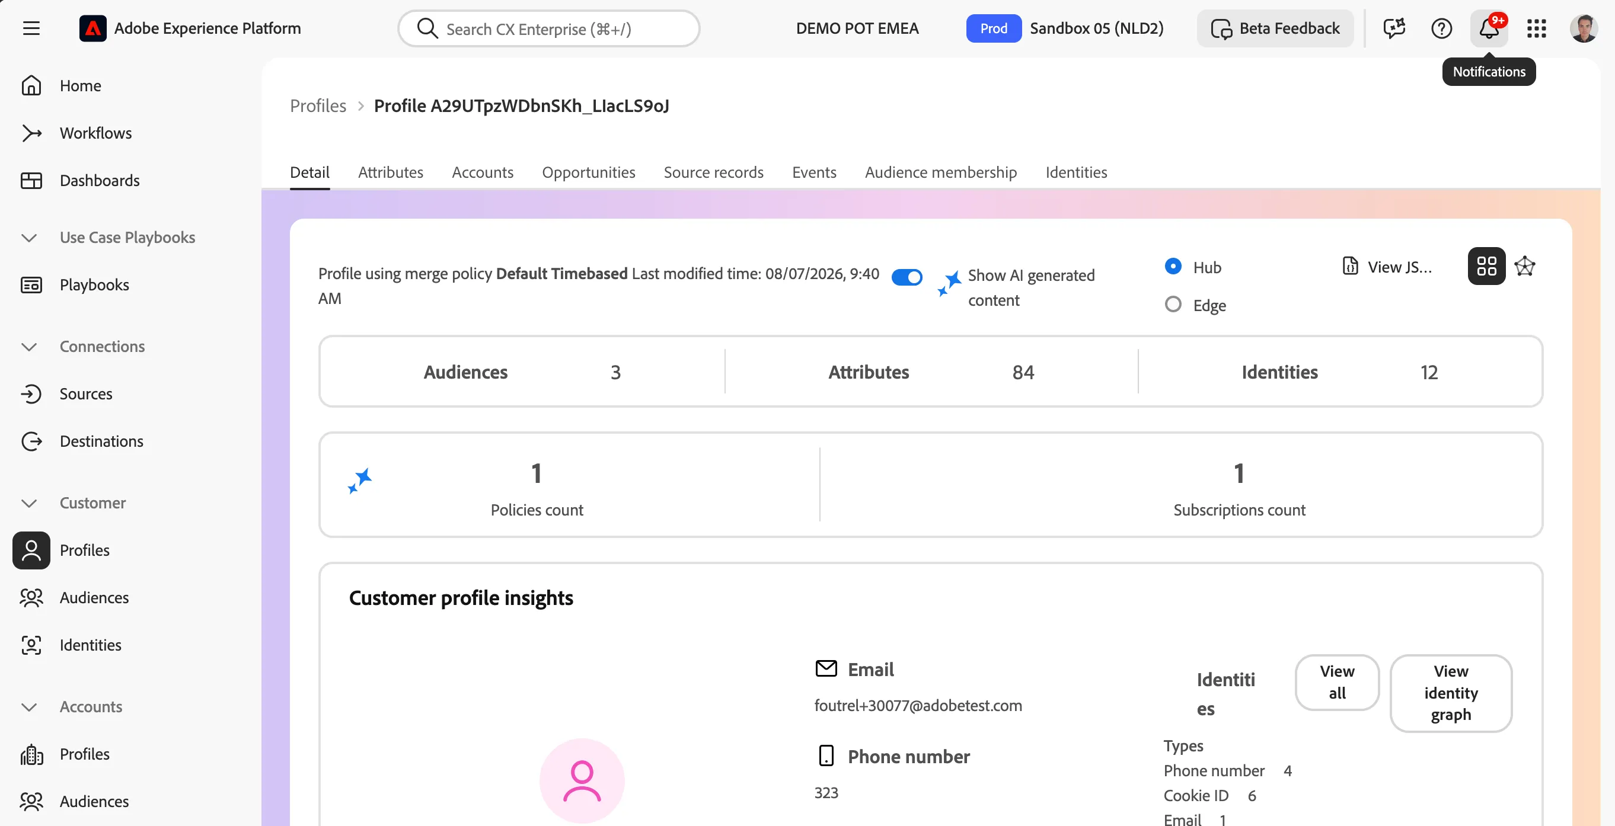Click the View identity graph button
Image resolution: width=1615 pixels, height=826 pixels.
point(1451,693)
